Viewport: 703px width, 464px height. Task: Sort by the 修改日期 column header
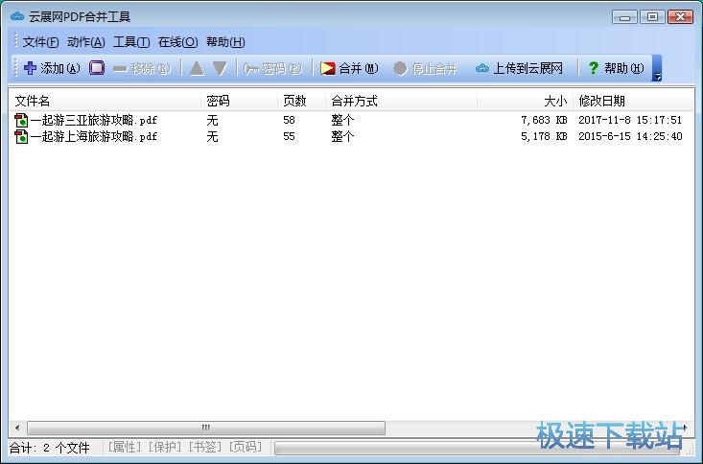(633, 101)
